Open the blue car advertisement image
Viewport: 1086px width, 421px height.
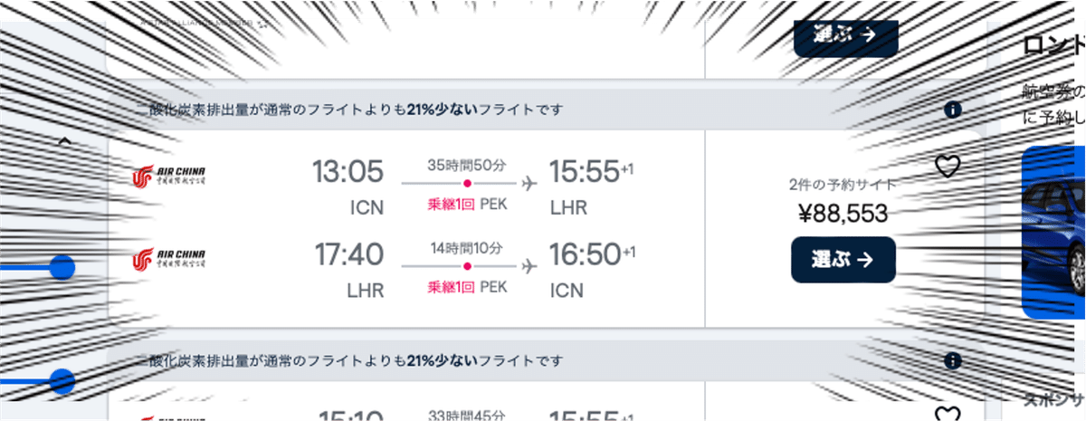coord(1055,233)
